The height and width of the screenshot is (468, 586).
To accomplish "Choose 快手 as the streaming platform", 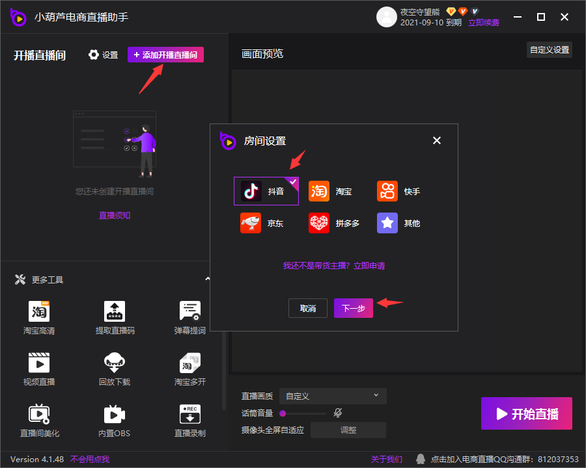I will [400, 191].
